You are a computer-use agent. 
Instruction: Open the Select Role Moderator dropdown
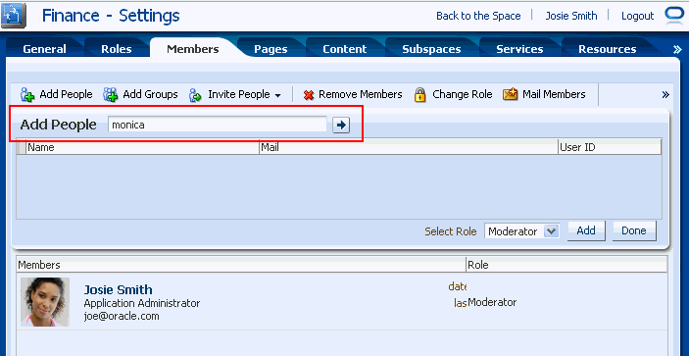pyautogui.click(x=521, y=231)
